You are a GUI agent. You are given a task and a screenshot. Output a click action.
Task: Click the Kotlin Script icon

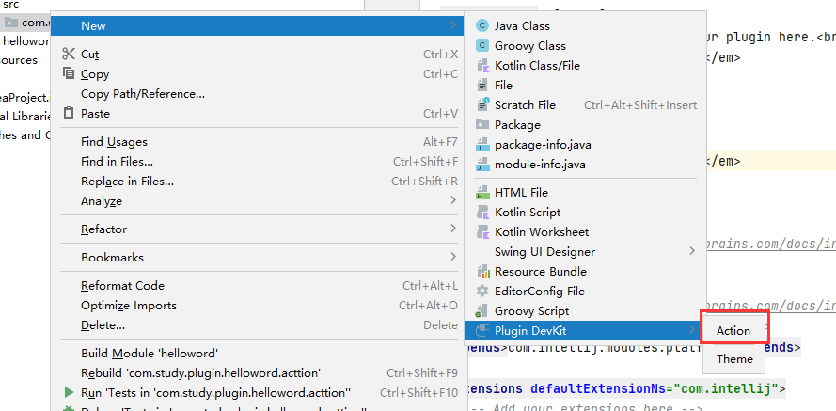482,213
